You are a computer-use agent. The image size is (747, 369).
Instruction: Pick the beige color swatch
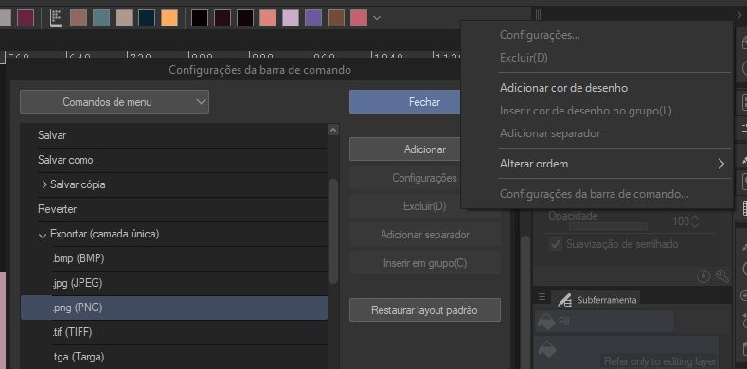coord(124,18)
